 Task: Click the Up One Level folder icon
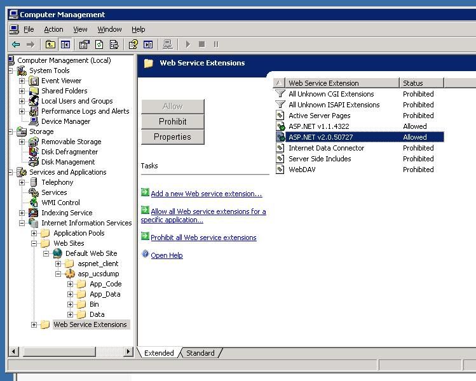tap(50, 44)
